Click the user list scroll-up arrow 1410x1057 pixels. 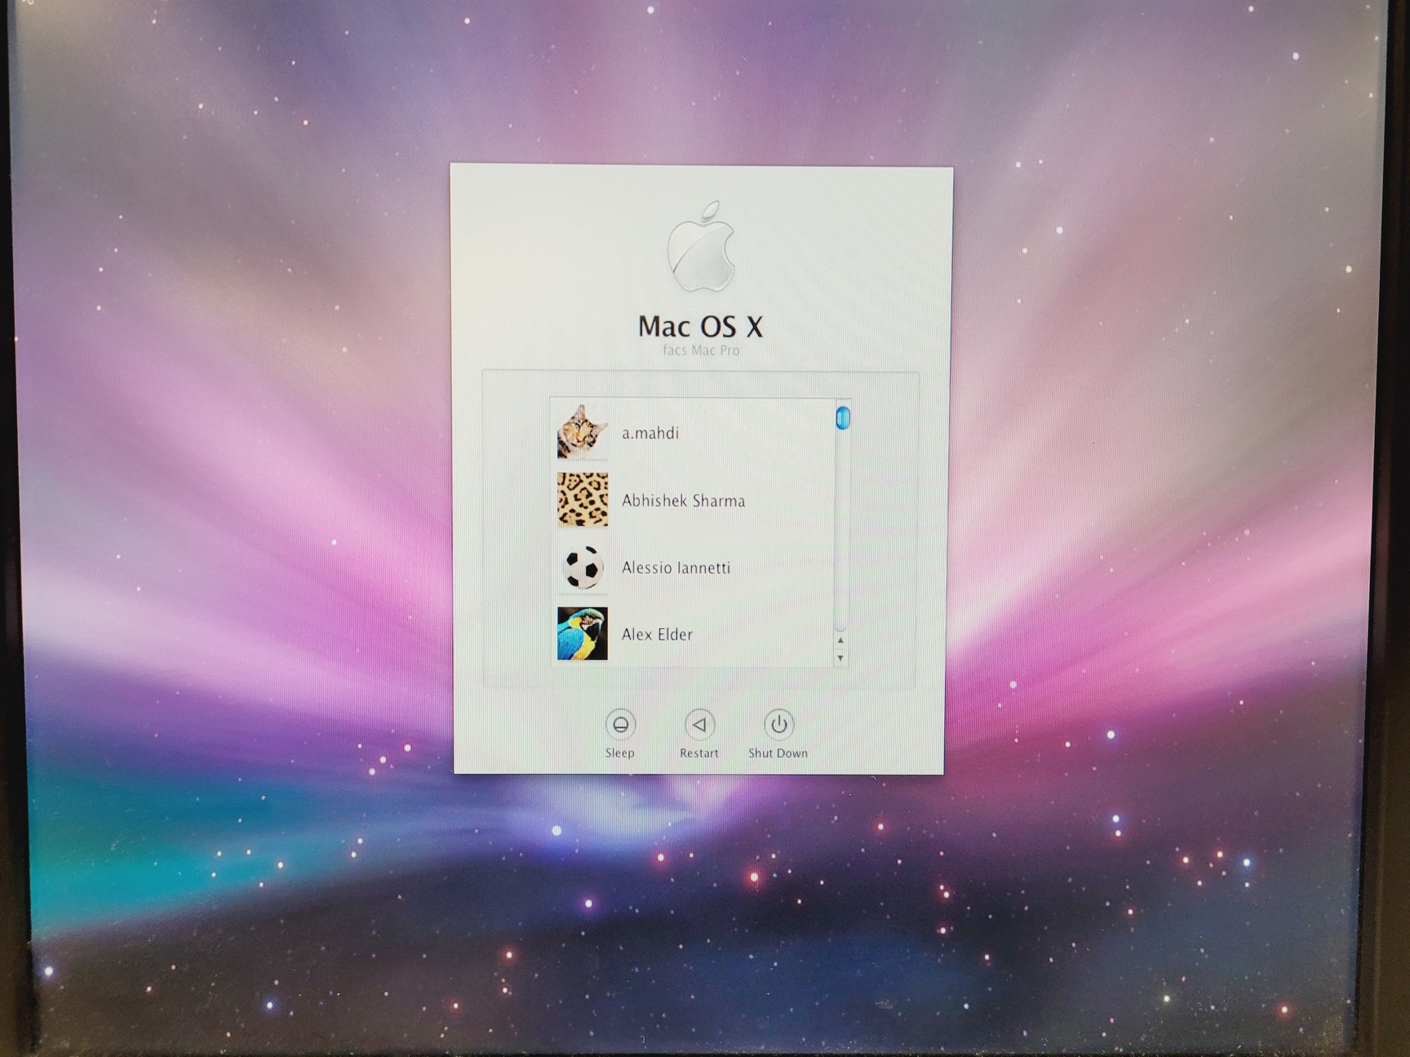[x=840, y=641]
